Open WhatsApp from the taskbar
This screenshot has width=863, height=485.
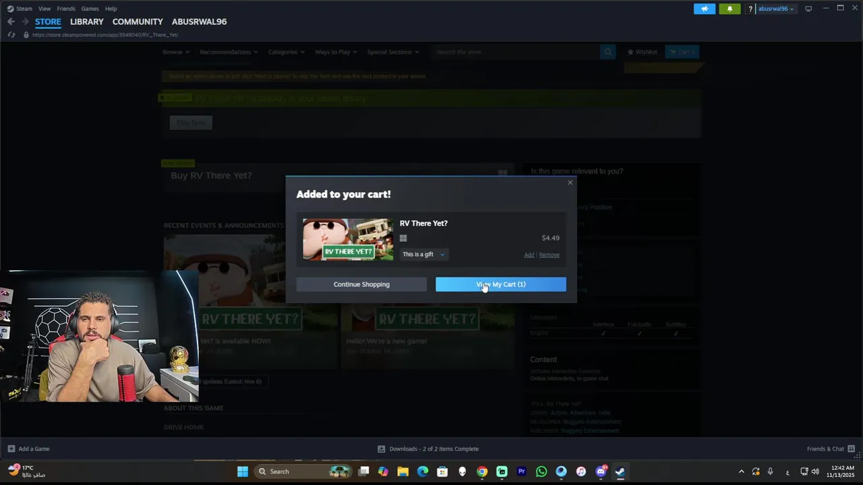(x=541, y=472)
